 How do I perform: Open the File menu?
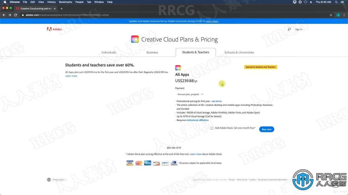25,2
